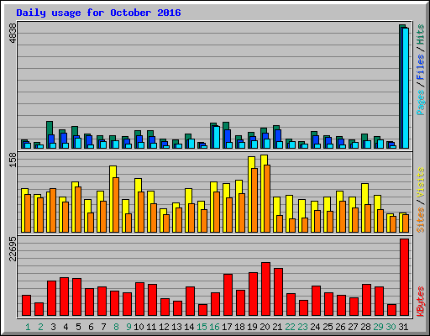Click day 12 on the x-axis

(x=164, y=327)
